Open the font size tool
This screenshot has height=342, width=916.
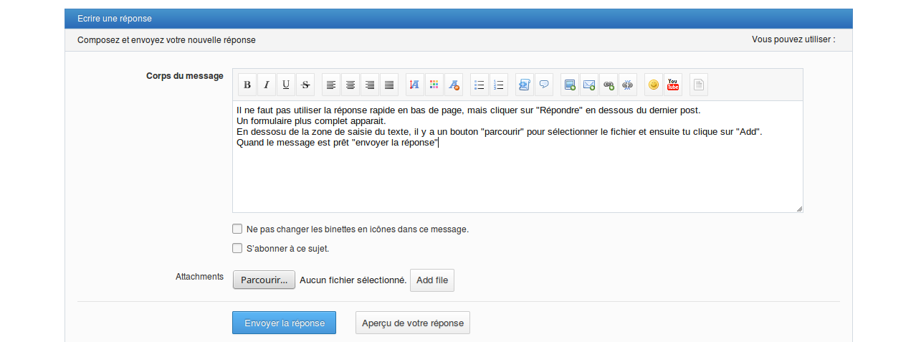pos(414,85)
